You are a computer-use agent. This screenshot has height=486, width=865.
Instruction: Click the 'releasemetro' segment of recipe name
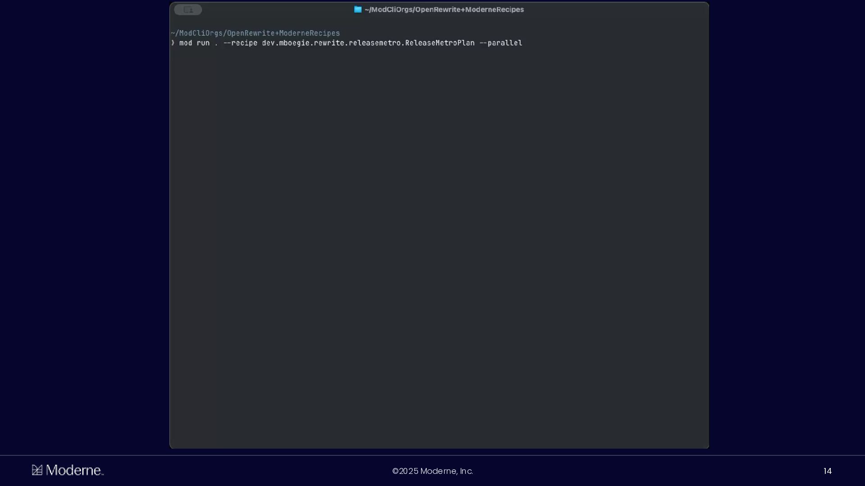point(374,43)
